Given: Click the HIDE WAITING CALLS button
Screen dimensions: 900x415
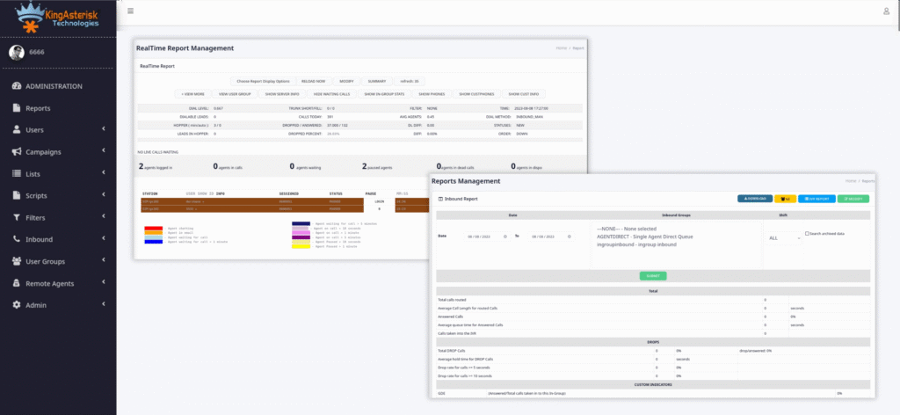Looking at the screenshot, I should pyautogui.click(x=331, y=93).
